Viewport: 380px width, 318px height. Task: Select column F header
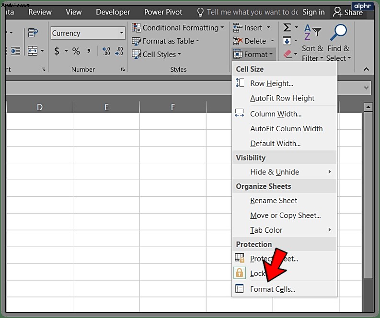click(x=173, y=107)
